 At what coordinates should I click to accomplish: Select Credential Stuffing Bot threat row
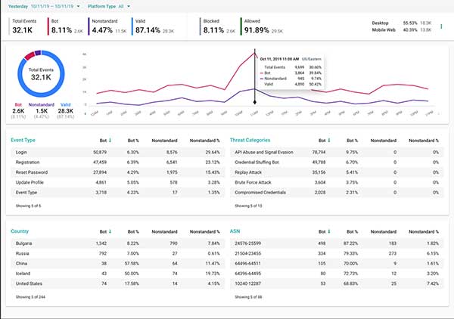(x=333, y=161)
